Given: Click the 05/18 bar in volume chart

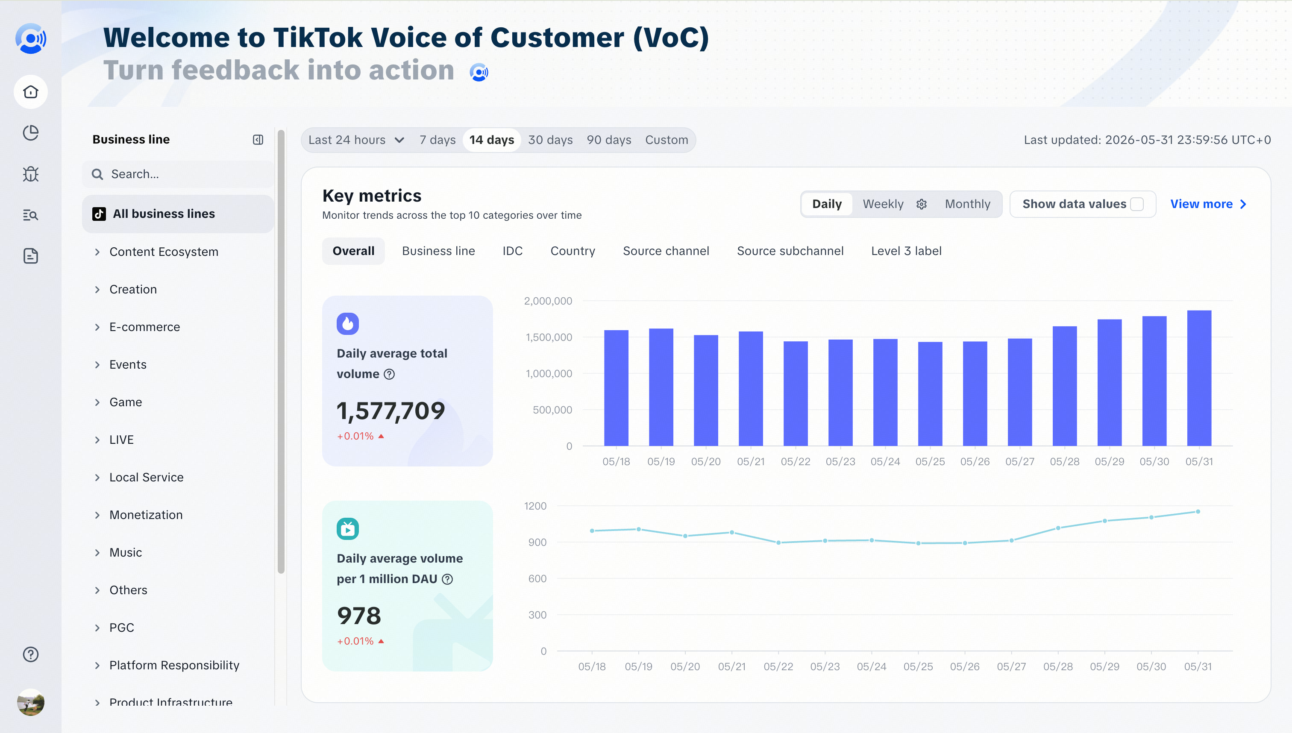Looking at the screenshot, I should click(x=616, y=388).
